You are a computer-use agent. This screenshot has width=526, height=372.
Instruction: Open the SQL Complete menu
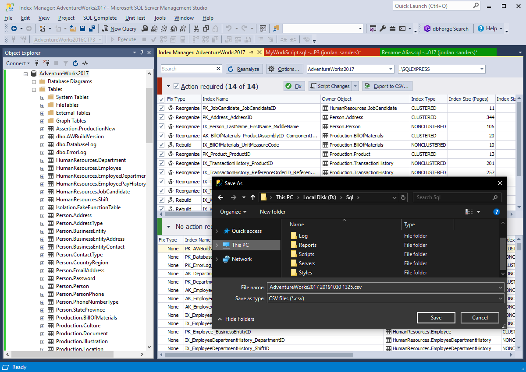tap(100, 18)
